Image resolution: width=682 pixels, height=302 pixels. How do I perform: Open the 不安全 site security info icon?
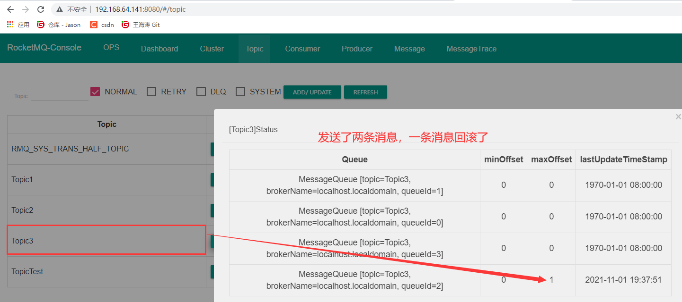[x=59, y=8]
